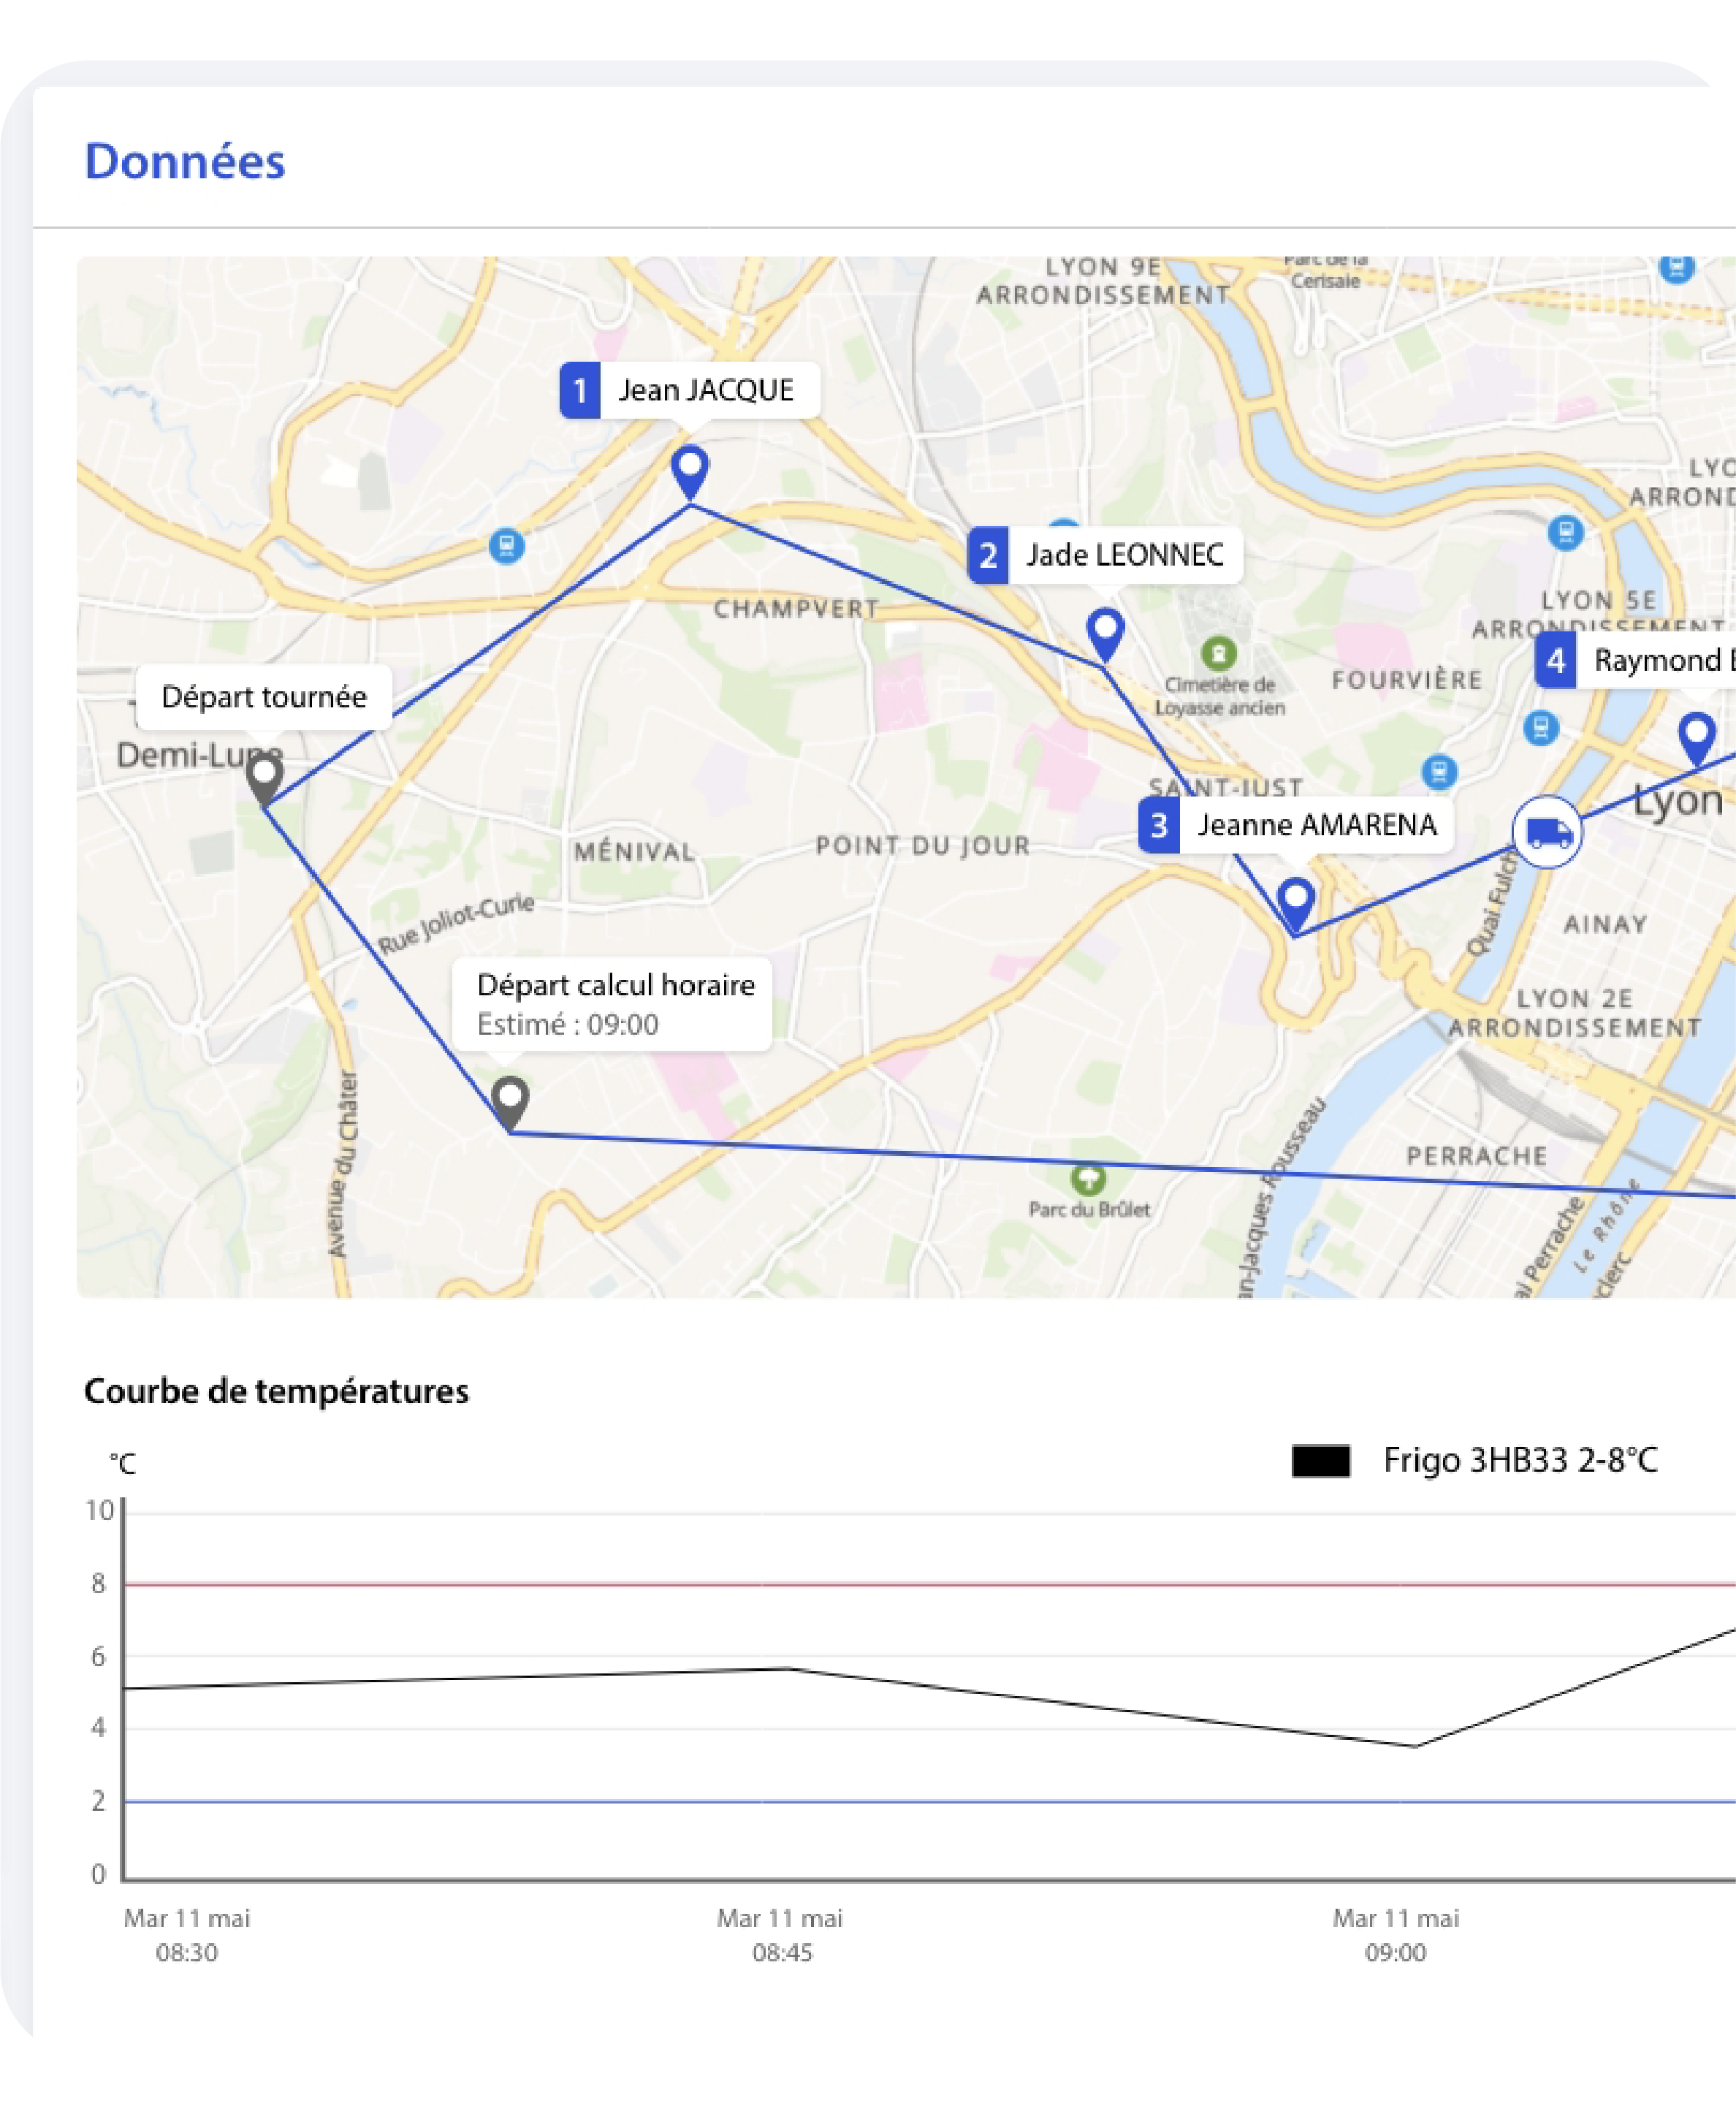1736x2117 pixels.
Task: Click grey Départ tournée map pin
Action: pyautogui.click(x=264, y=777)
